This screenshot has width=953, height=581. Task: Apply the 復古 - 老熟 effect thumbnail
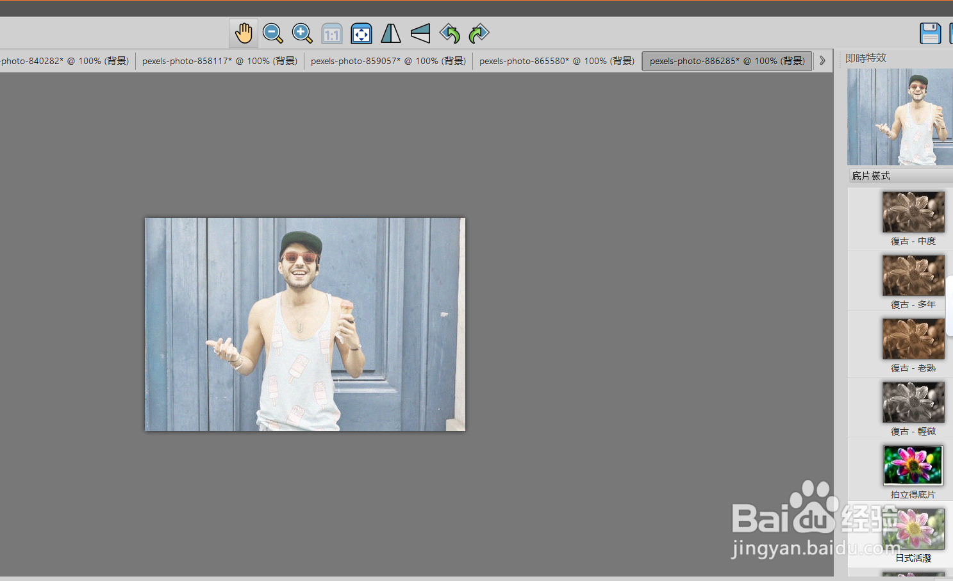[x=913, y=339]
